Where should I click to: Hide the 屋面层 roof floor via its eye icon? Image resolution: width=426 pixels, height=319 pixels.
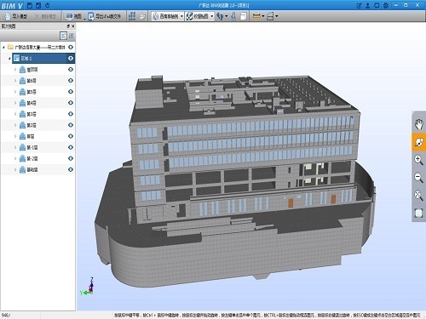[x=71, y=70]
